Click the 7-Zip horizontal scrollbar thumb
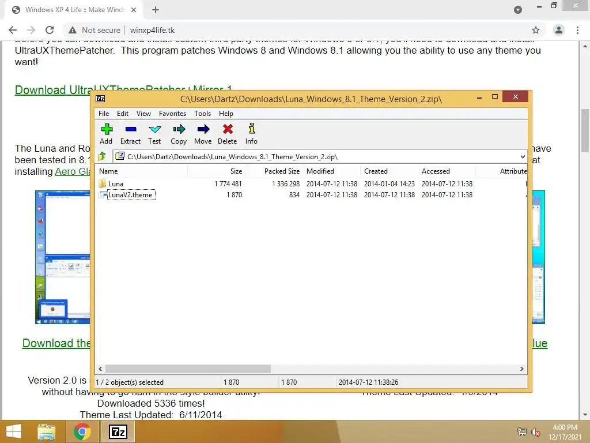The image size is (590, 443). pos(188,369)
